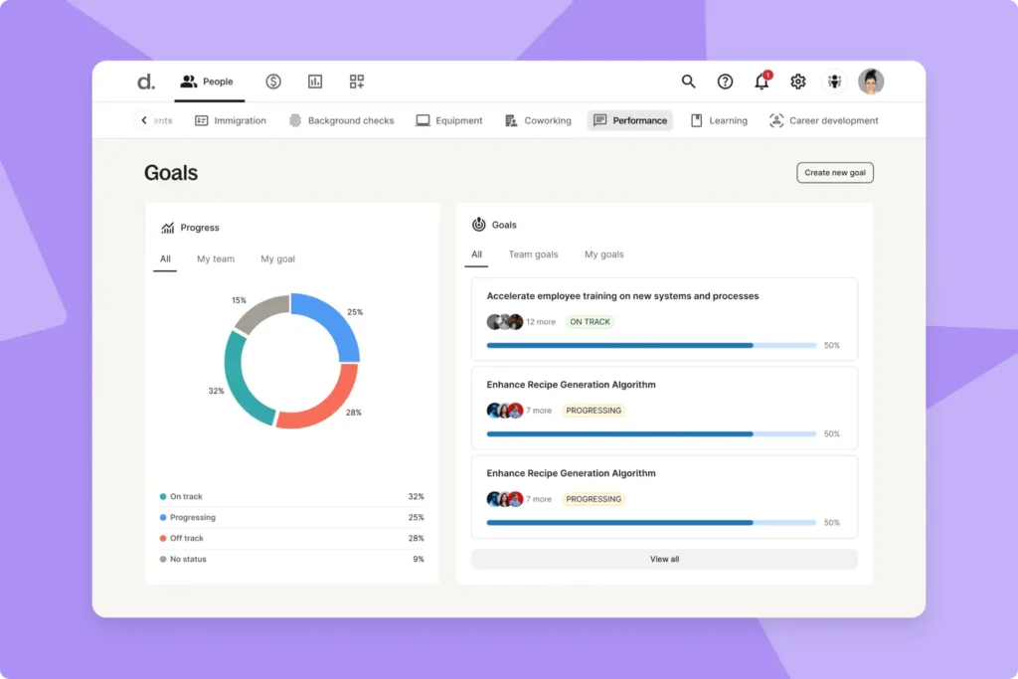
Task: Open the help question-mark icon
Action: pos(725,82)
